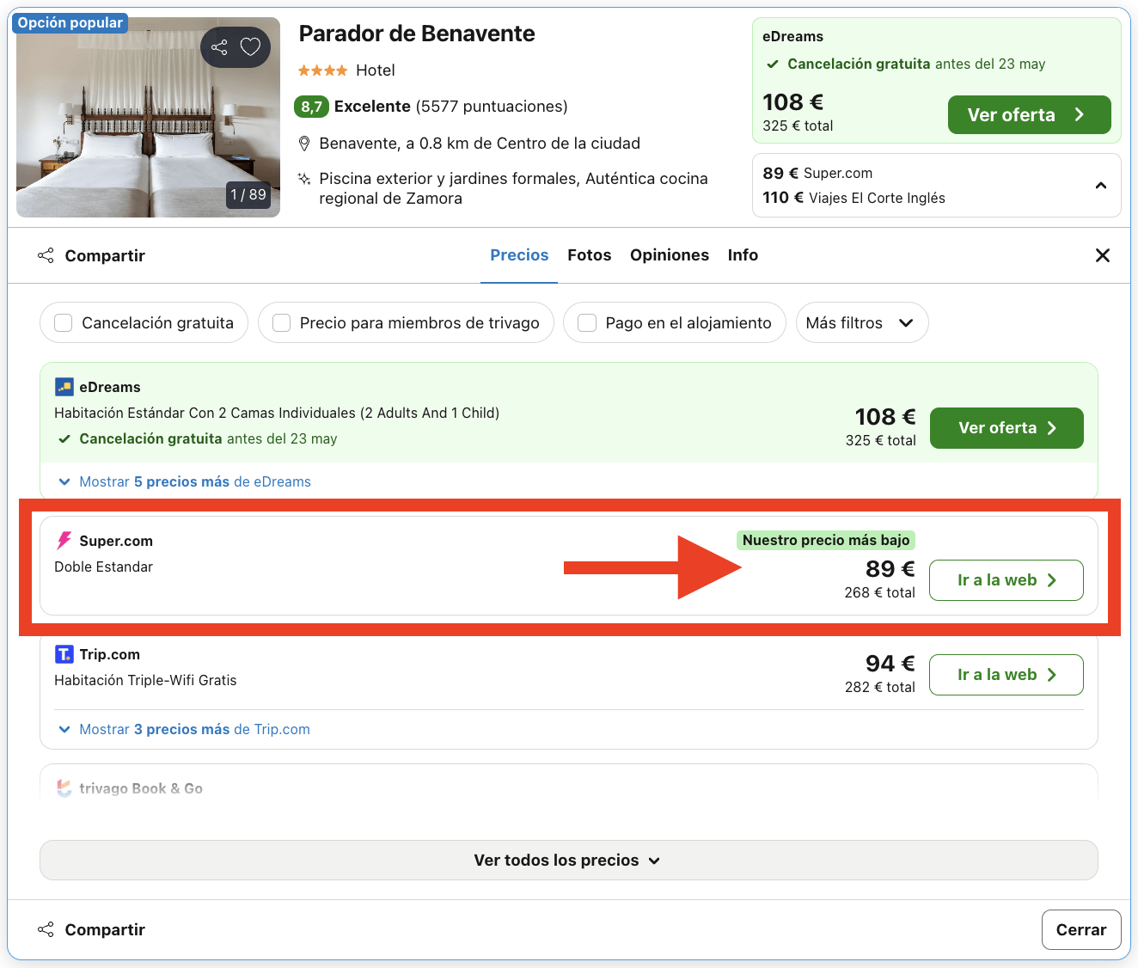Click the eDreams provider logo

64,387
